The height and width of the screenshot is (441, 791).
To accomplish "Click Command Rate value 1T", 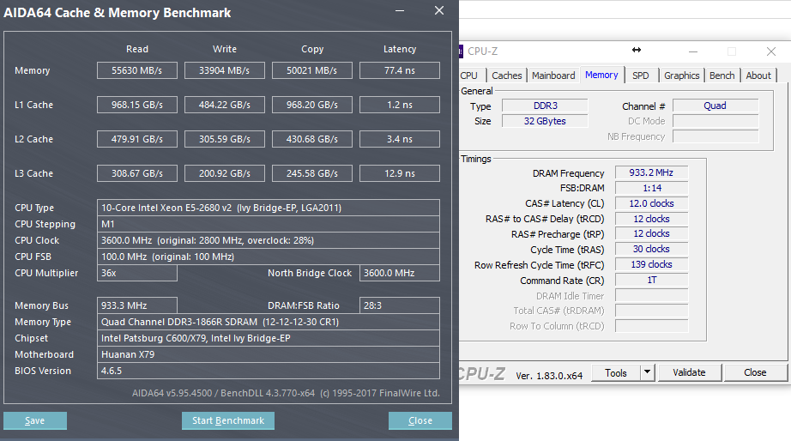I will 651,280.
